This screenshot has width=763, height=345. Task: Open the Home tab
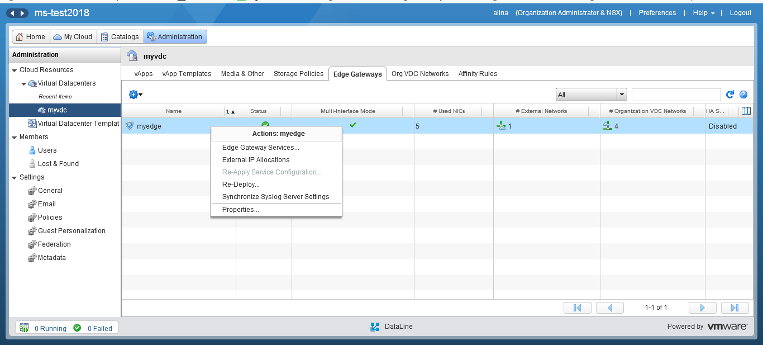click(x=31, y=37)
